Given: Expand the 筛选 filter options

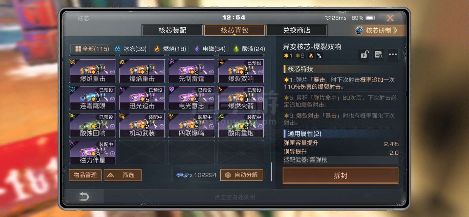Looking at the screenshot, I should click(x=122, y=175).
